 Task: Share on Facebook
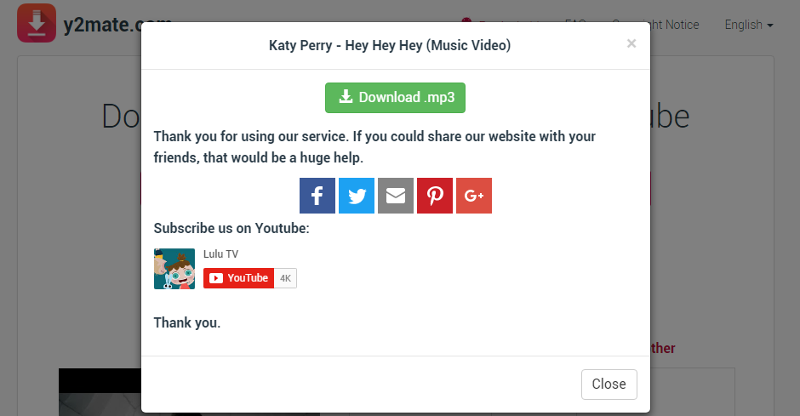coord(317,196)
